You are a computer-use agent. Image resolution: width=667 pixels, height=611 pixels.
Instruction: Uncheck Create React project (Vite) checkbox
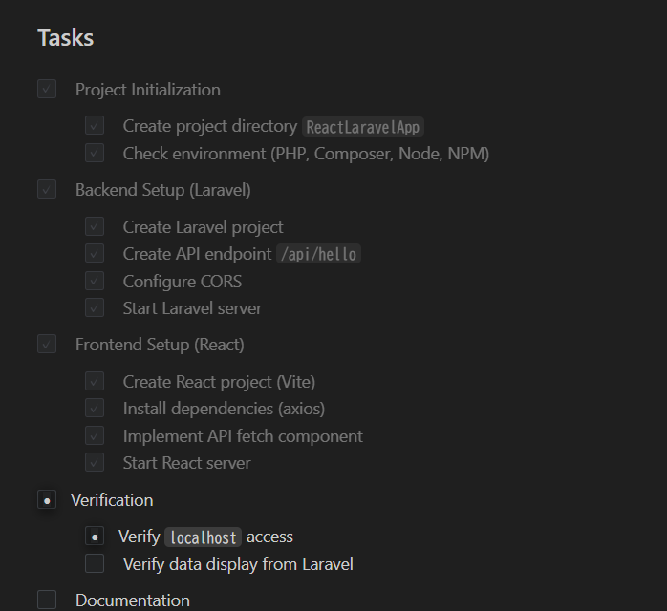(95, 382)
